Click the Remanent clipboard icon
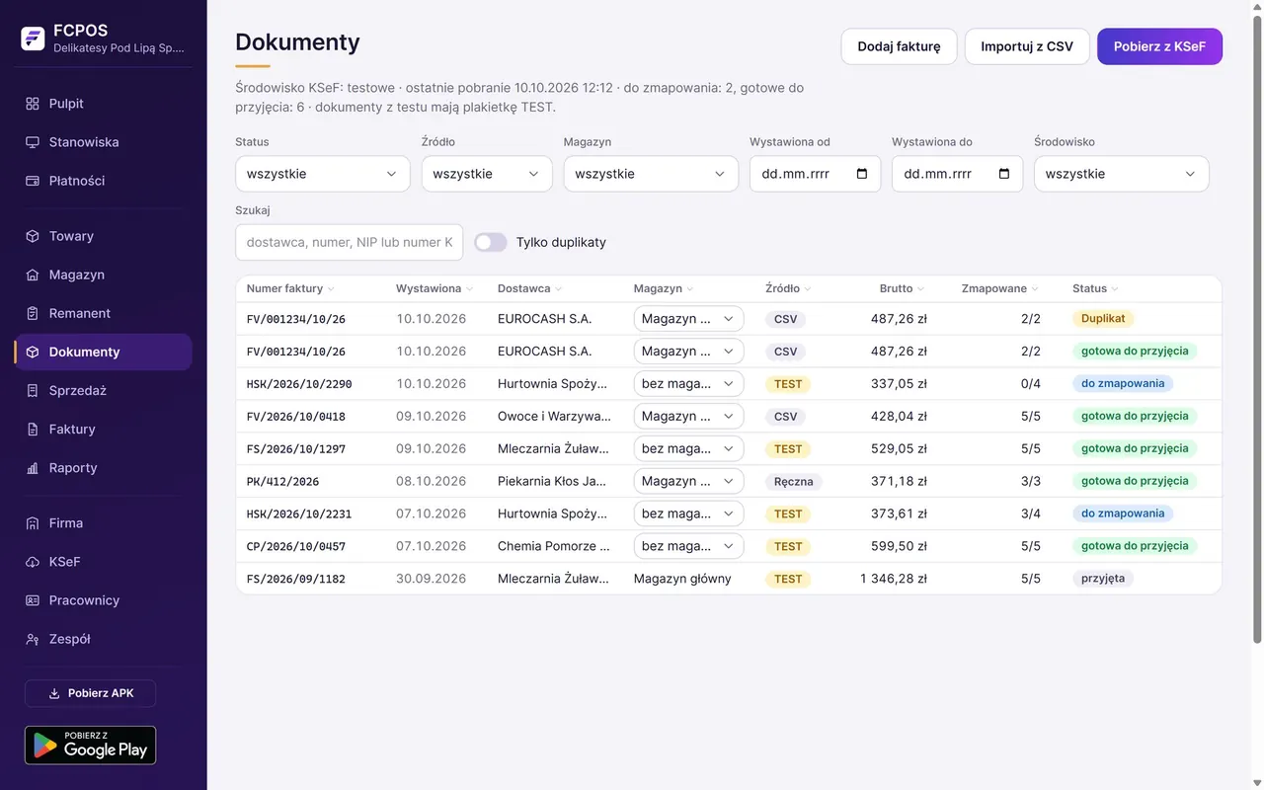This screenshot has height=790, width=1264. (33, 313)
